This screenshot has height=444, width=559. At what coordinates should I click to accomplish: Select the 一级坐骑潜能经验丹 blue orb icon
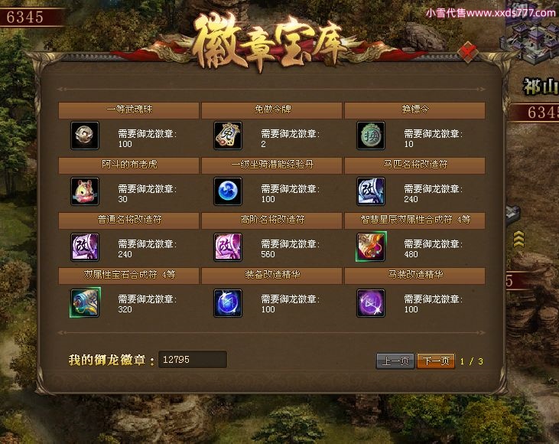point(228,191)
